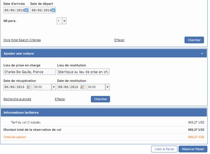Open calendar icon for Date d'arrivée
This screenshot has width=210, height=154.
pyautogui.click(x=26, y=10)
